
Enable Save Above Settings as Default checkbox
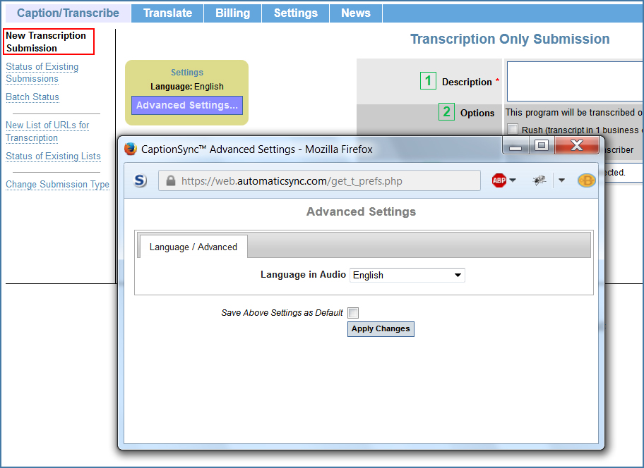click(x=353, y=313)
